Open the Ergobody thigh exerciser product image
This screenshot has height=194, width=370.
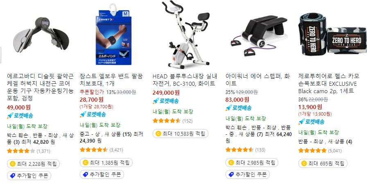(41, 35)
